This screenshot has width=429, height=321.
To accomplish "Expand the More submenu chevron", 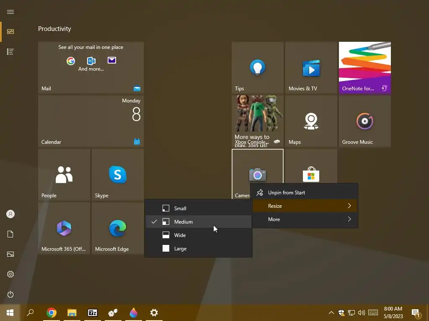I will pyautogui.click(x=349, y=219).
